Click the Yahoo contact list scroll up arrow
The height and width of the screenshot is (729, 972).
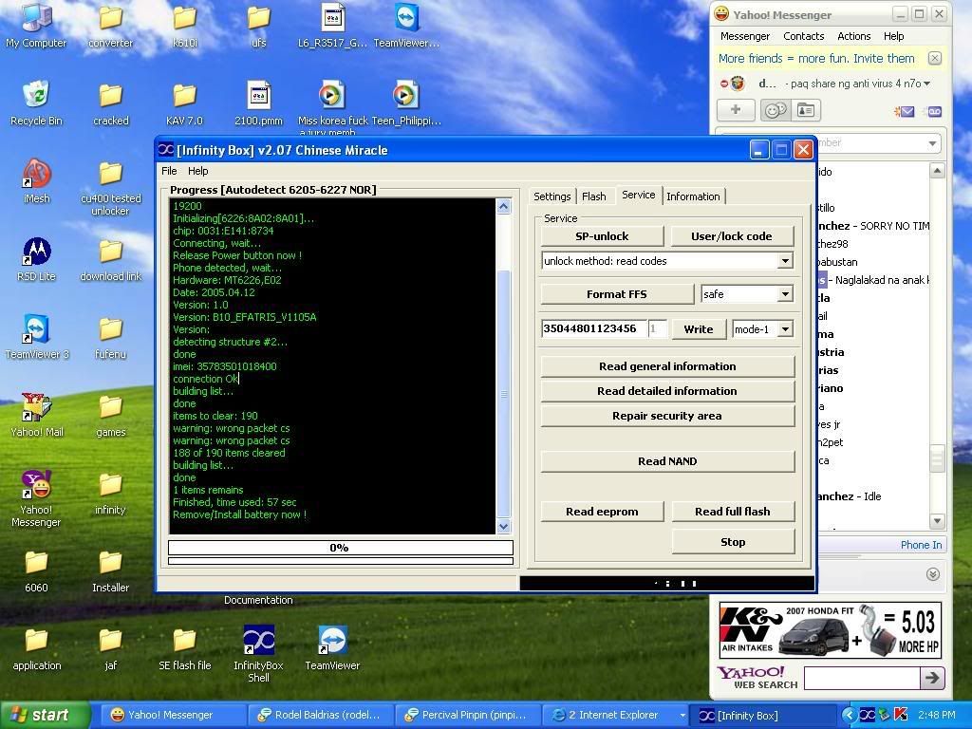pos(937,171)
